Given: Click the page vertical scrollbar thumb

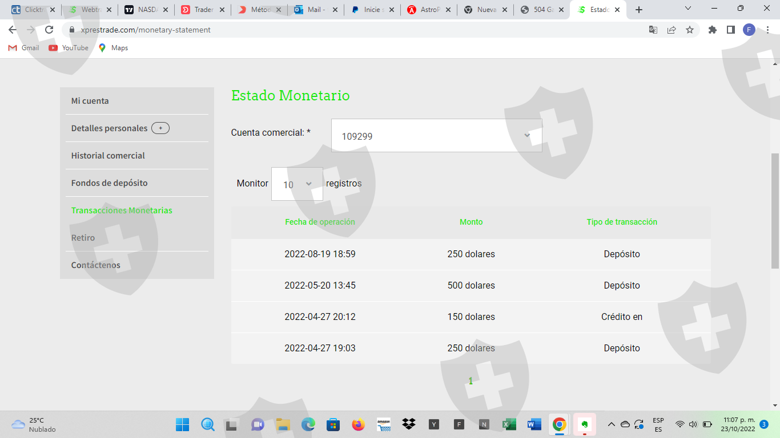Looking at the screenshot, I should pos(775,211).
